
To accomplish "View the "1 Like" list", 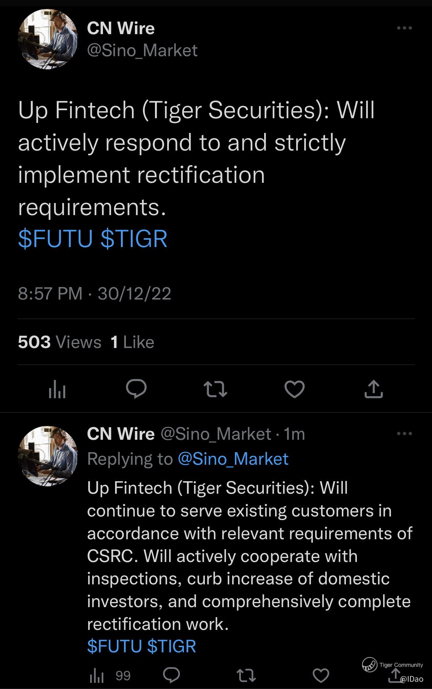I will point(132,342).
